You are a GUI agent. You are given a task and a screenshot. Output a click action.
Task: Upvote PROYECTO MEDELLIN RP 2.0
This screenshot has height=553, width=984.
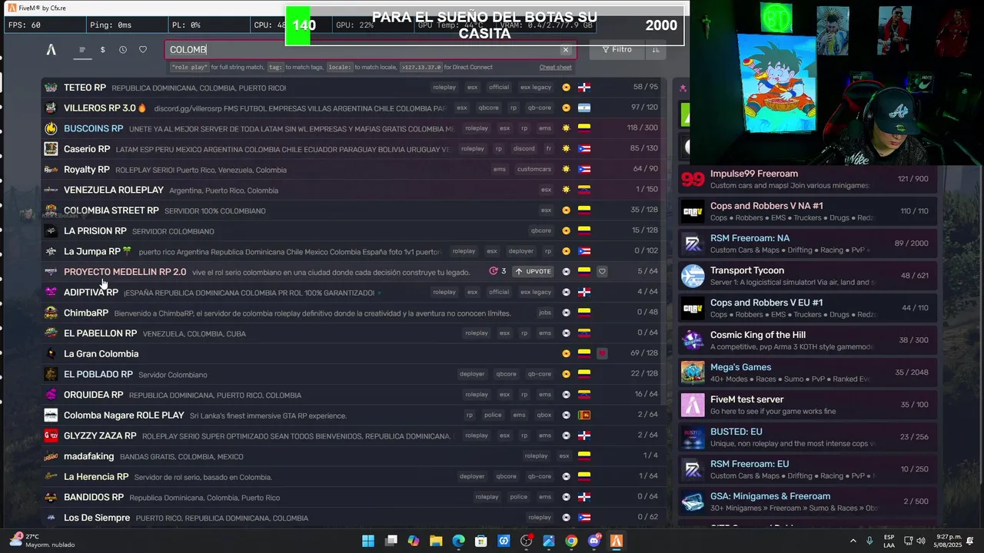[x=534, y=272]
